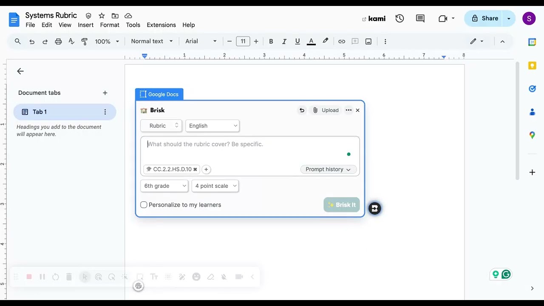Open the kami extension link

tap(374, 19)
